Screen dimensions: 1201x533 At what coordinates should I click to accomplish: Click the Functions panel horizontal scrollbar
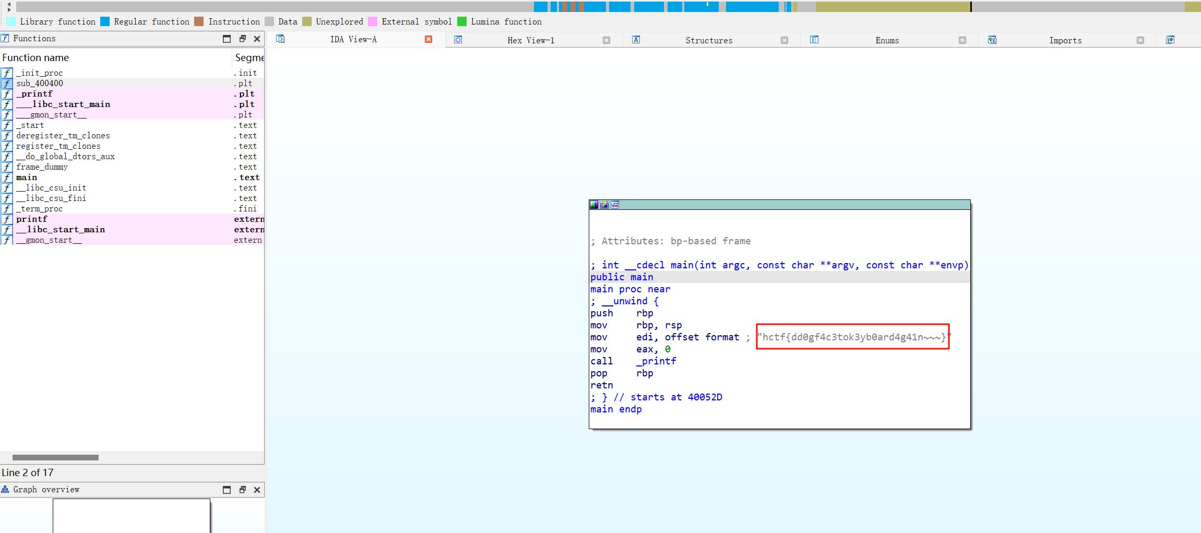[x=55, y=457]
